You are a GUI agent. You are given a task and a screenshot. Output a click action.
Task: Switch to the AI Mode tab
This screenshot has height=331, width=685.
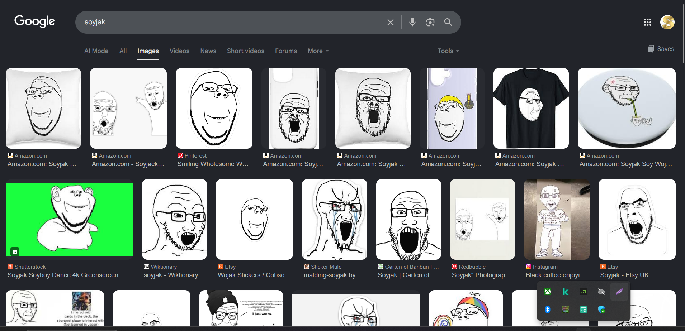tap(96, 51)
